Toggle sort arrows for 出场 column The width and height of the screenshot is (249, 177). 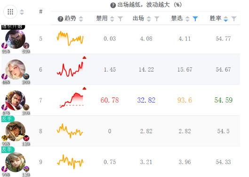click(x=149, y=19)
